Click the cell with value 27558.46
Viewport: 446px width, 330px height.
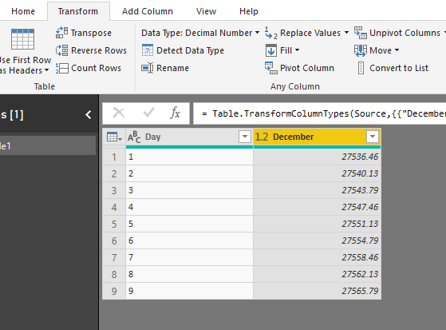click(317, 257)
